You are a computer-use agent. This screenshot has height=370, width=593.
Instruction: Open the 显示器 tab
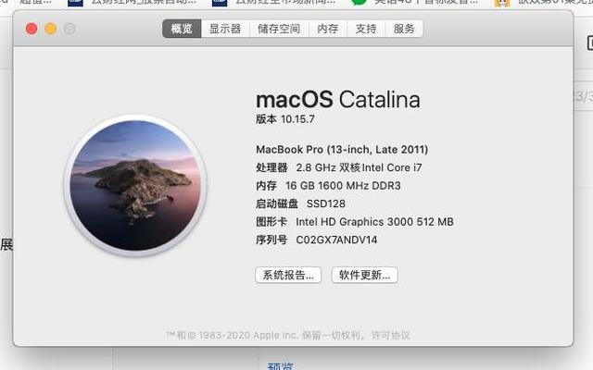[x=225, y=29]
